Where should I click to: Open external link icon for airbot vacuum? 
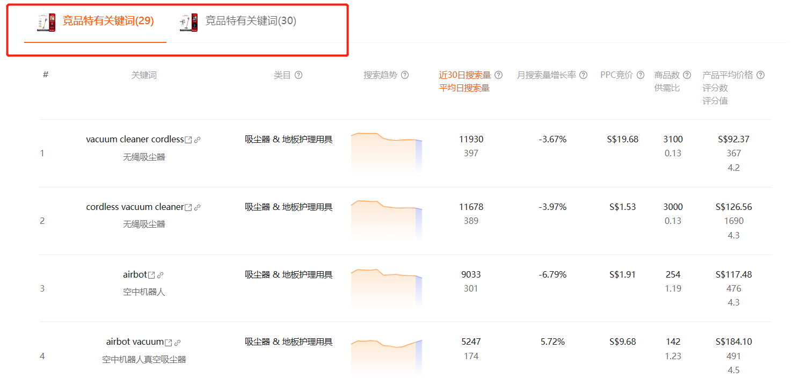click(169, 343)
